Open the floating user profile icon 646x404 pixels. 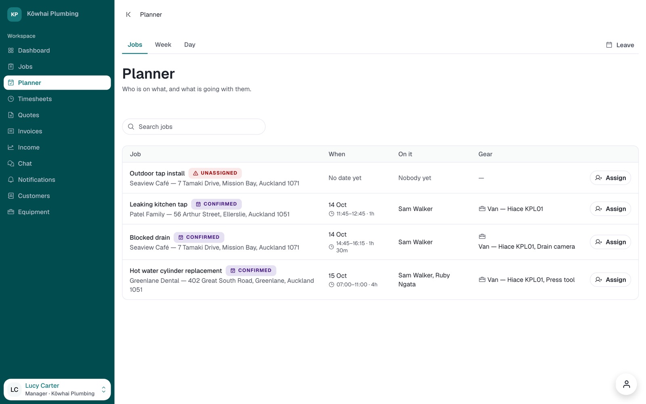point(626,384)
